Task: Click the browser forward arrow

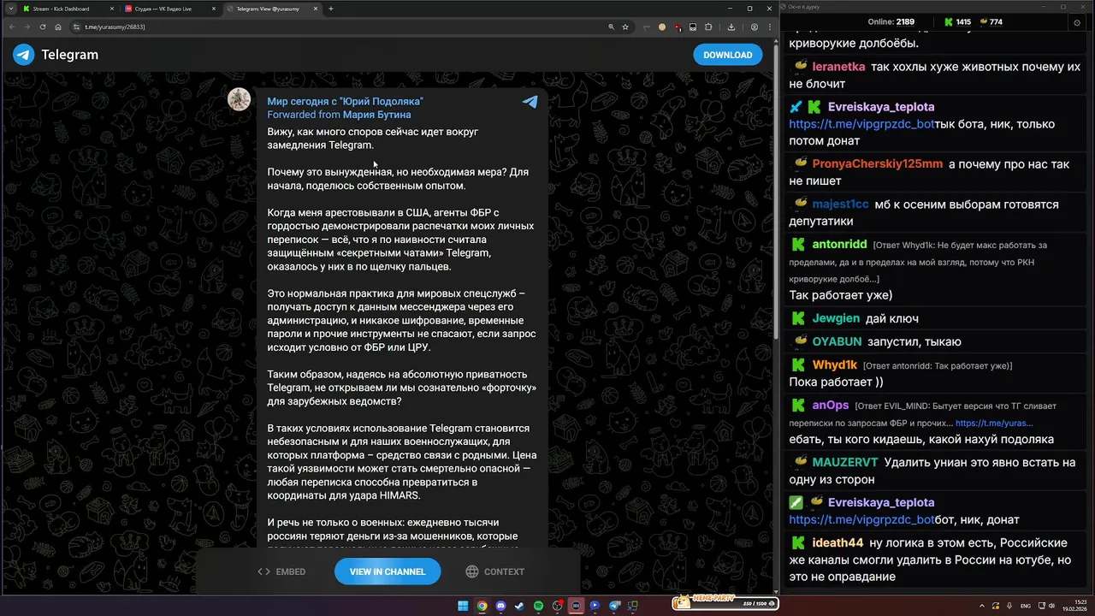Action: (x=27, y=27)
